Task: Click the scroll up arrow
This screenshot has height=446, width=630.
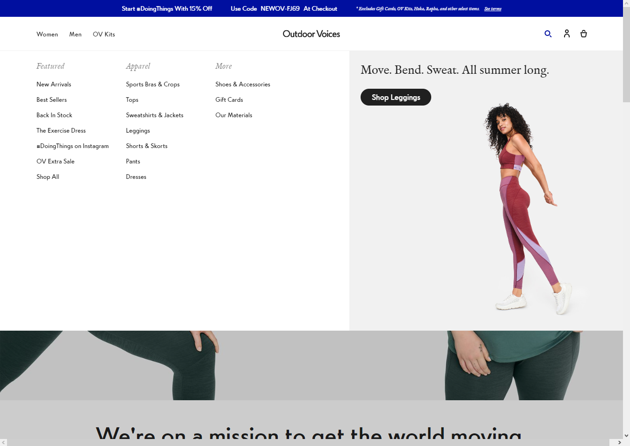Action: [x=626, y=3]
